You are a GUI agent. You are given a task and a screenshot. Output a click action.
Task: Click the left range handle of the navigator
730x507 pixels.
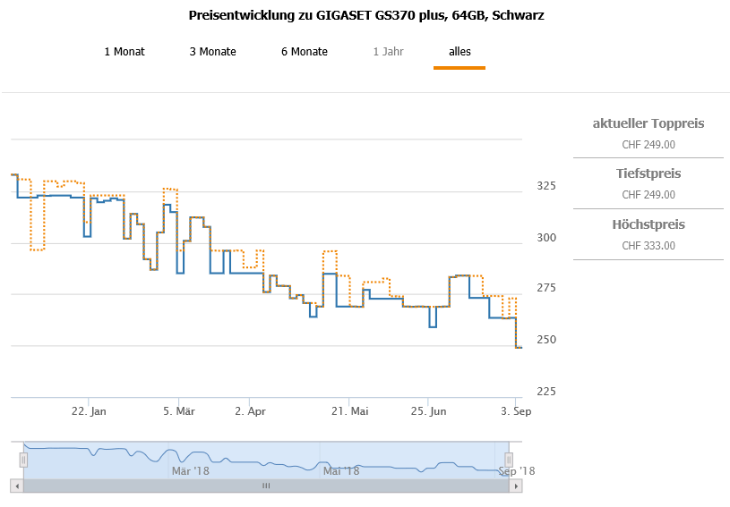pos(24,460)
